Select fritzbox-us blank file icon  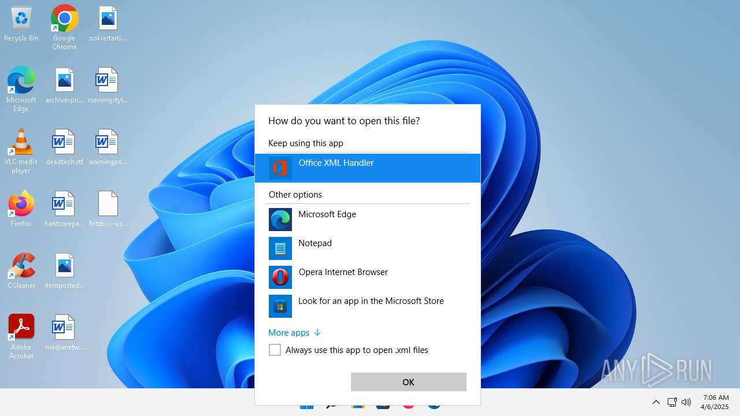click(108, 210)
